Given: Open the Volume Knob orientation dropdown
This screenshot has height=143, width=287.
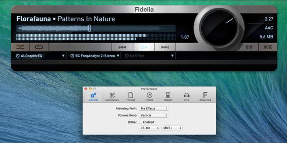Looking at the screenshot, I should (153, 115).
